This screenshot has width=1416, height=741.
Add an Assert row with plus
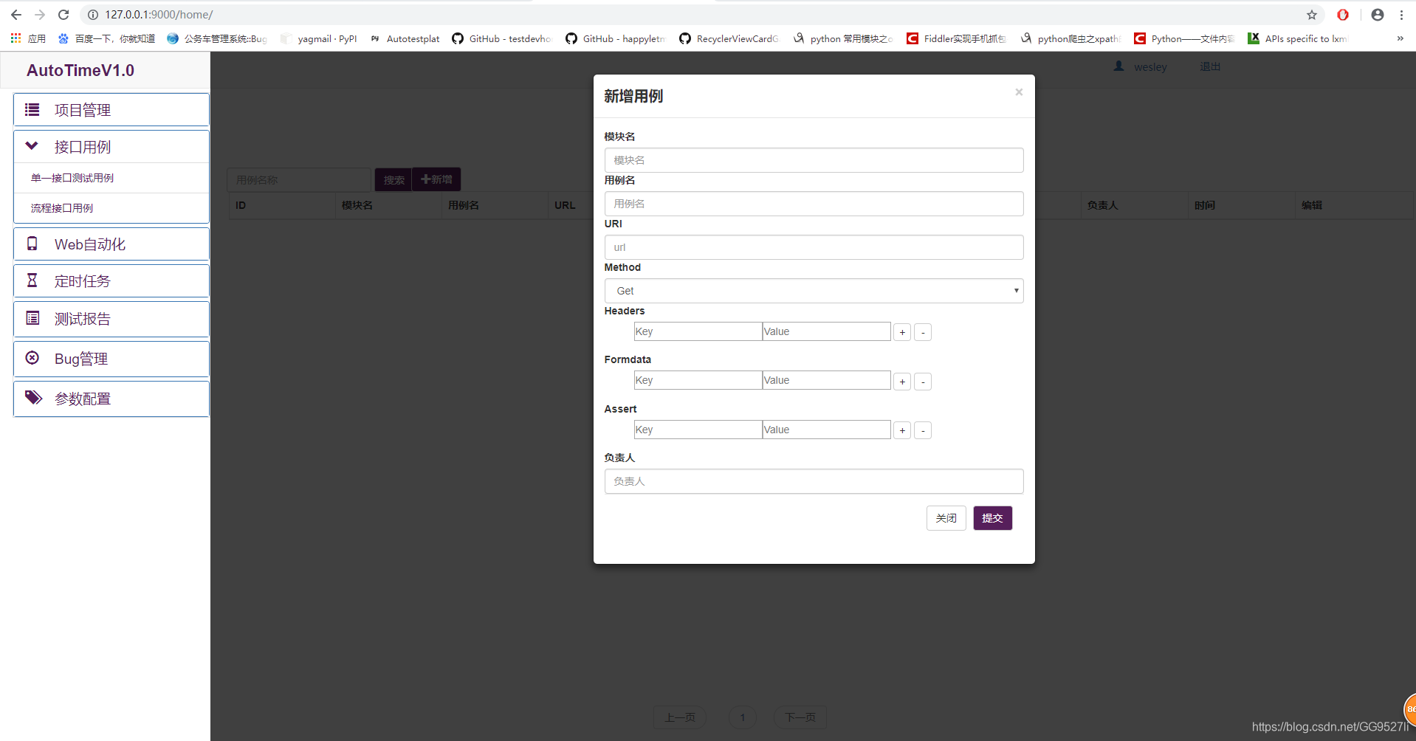(902, 430)
